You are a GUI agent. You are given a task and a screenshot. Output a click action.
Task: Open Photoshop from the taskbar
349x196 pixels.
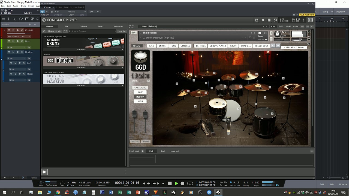point(102,192)
